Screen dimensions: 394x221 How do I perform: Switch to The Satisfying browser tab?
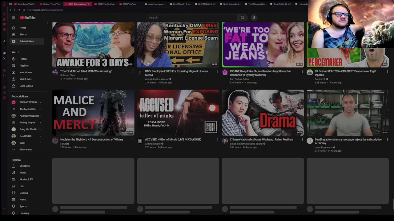point(105,4)
